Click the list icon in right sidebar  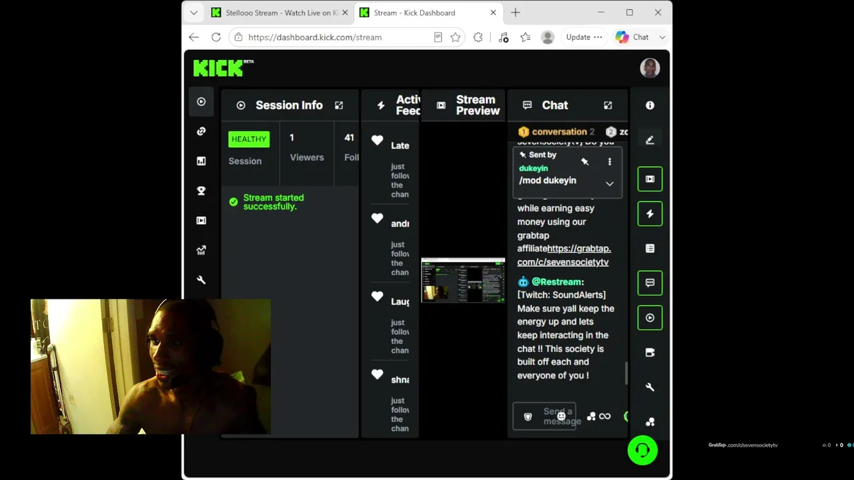click(x=650, y=248)
